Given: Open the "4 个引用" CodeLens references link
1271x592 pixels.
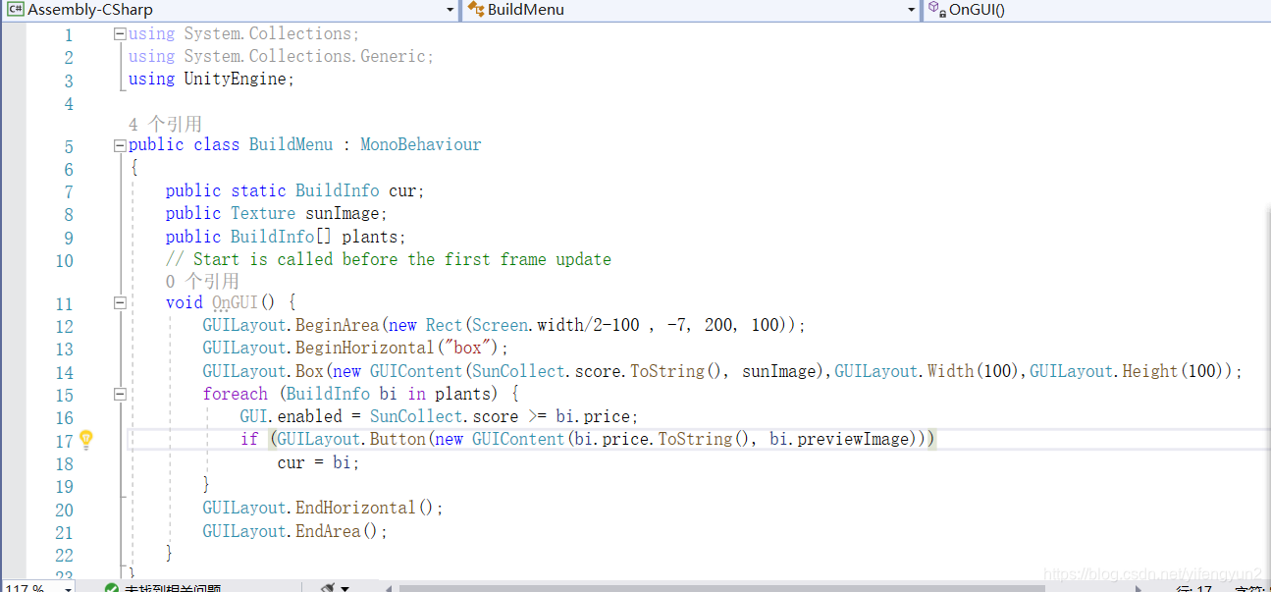Looking at the screenshot, I should (x=165, y=124).
